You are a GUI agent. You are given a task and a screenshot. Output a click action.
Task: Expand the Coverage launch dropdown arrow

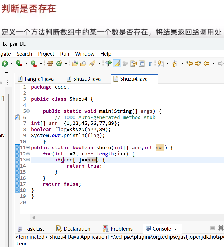tap(26, 64)
